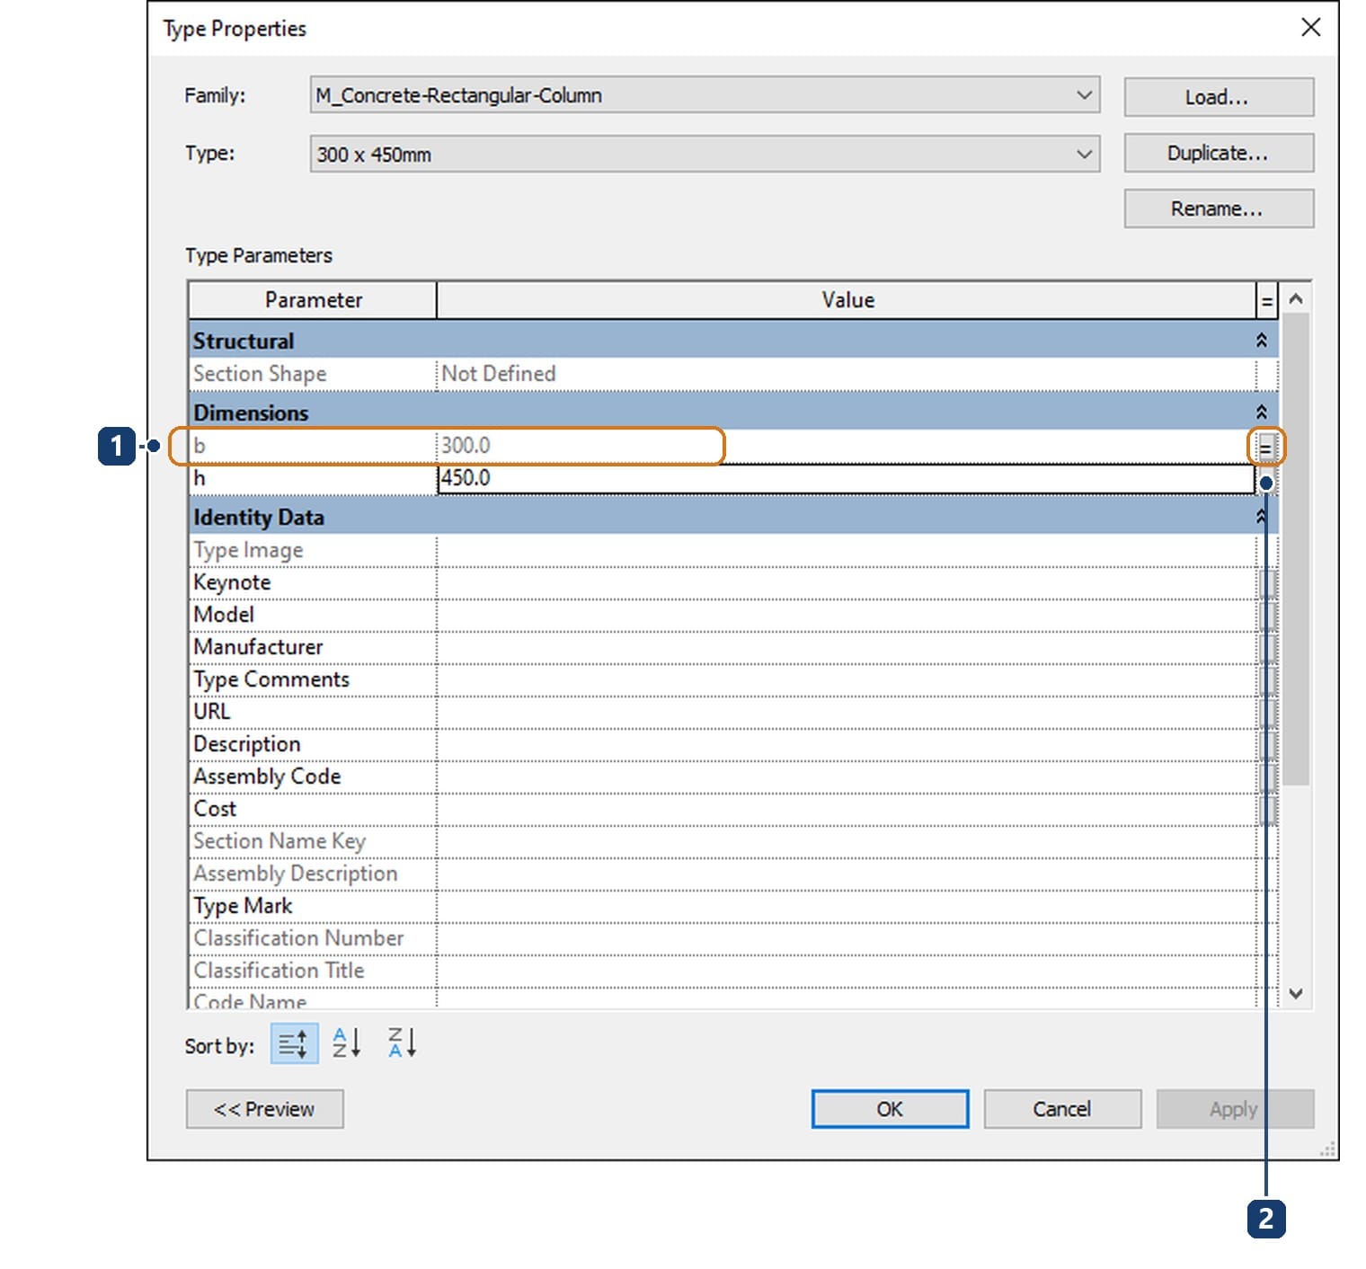Image resolution: width=1366 pixels, height=1269 pixels.
Task: Collapse the Dimensions parameter group
Action: 1262,413
